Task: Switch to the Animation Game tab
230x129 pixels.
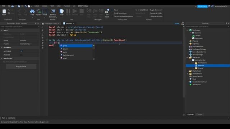Action: (x=50, y=24)
